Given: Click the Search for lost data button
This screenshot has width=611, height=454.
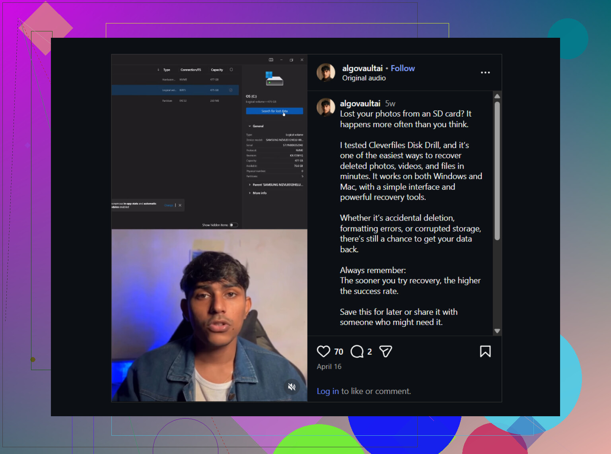Looking at the screenshot, I should click(x=274, y=111).
